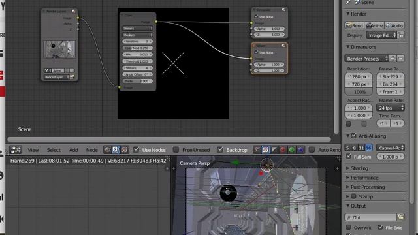Click the Viewer node preview sphere icon
418x235 pixels.
click(x=283, y=46)
